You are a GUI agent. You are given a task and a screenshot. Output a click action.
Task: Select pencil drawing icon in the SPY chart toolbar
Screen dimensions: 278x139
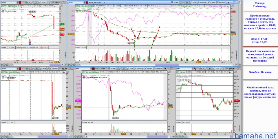click(x=221, y=69)
